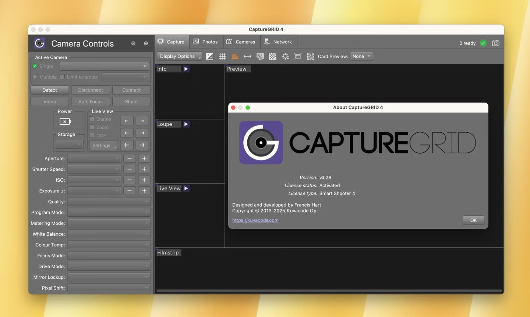Toggle the grid overlay icon
The image size is (530, 317).
(x=222, y=56)
